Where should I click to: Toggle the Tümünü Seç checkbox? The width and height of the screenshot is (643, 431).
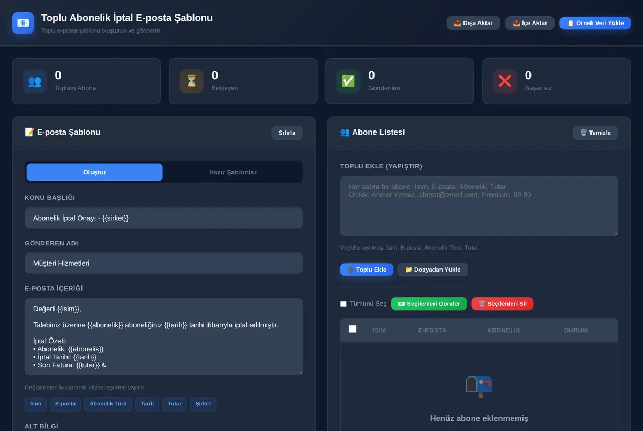(x=343, y=304)
